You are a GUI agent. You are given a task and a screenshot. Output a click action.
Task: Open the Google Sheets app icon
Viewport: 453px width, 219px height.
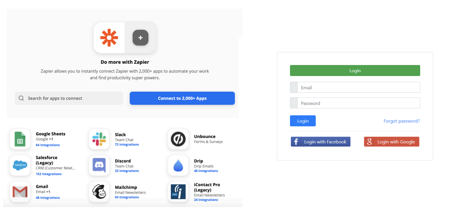[x=20, y=139]
